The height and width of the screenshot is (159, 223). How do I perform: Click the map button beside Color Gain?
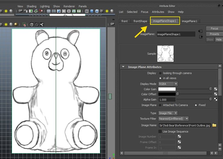pyautogui.click(x=216, y=89)
